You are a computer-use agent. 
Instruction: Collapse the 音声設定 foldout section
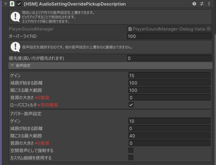(12, 65)
